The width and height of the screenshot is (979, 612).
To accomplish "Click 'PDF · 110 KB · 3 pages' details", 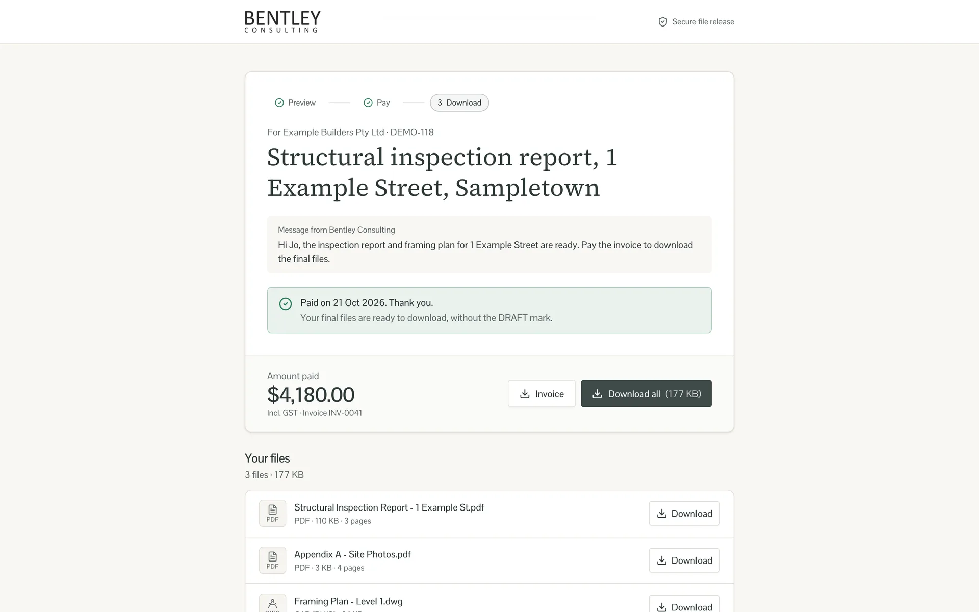I will click(332, 521).
